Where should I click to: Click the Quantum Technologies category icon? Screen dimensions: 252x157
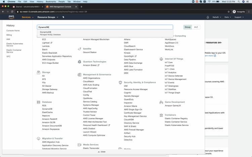(x=80, y=62)
